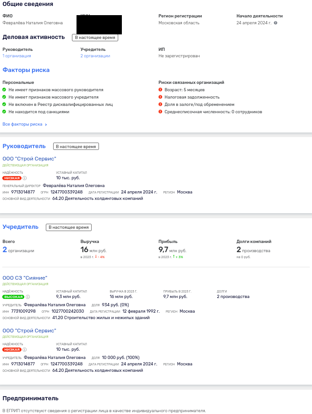Select Сияние 2 производства долги value
This screenshot has width=312, height=414.
point(233,297)
